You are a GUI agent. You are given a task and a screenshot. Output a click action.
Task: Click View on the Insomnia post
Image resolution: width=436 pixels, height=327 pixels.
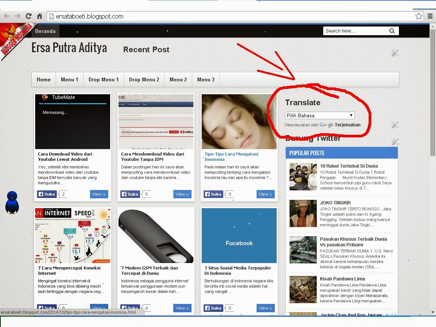pos(266,194)
